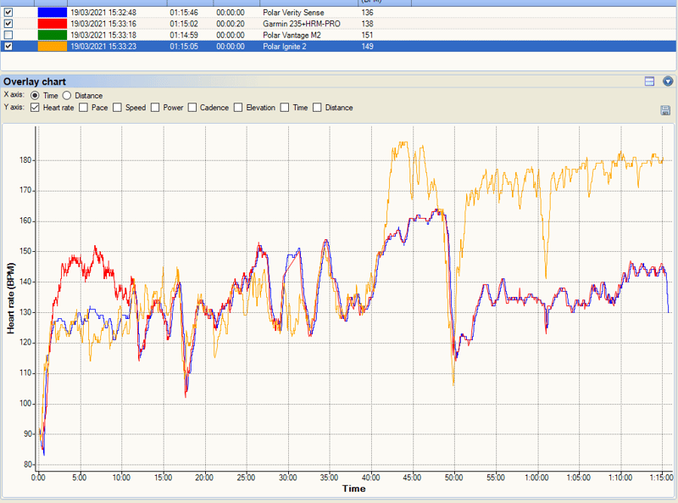The width and height of the screenshot is (678, 503).
Task: Click start time 19/03/2021 15:33:16
Action: coord(103,24)
